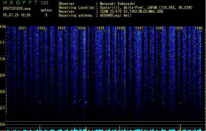This screenshot has width=206, height=131.
Task: Click the 0.8 kHz axis tick label
Action: 3,92
